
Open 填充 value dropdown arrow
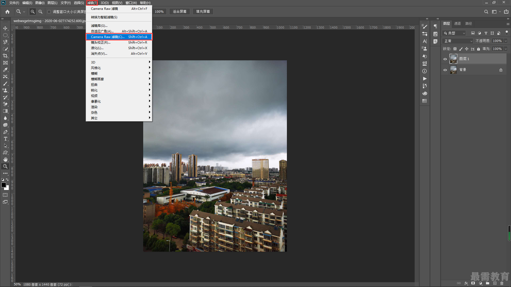(506, 49)
